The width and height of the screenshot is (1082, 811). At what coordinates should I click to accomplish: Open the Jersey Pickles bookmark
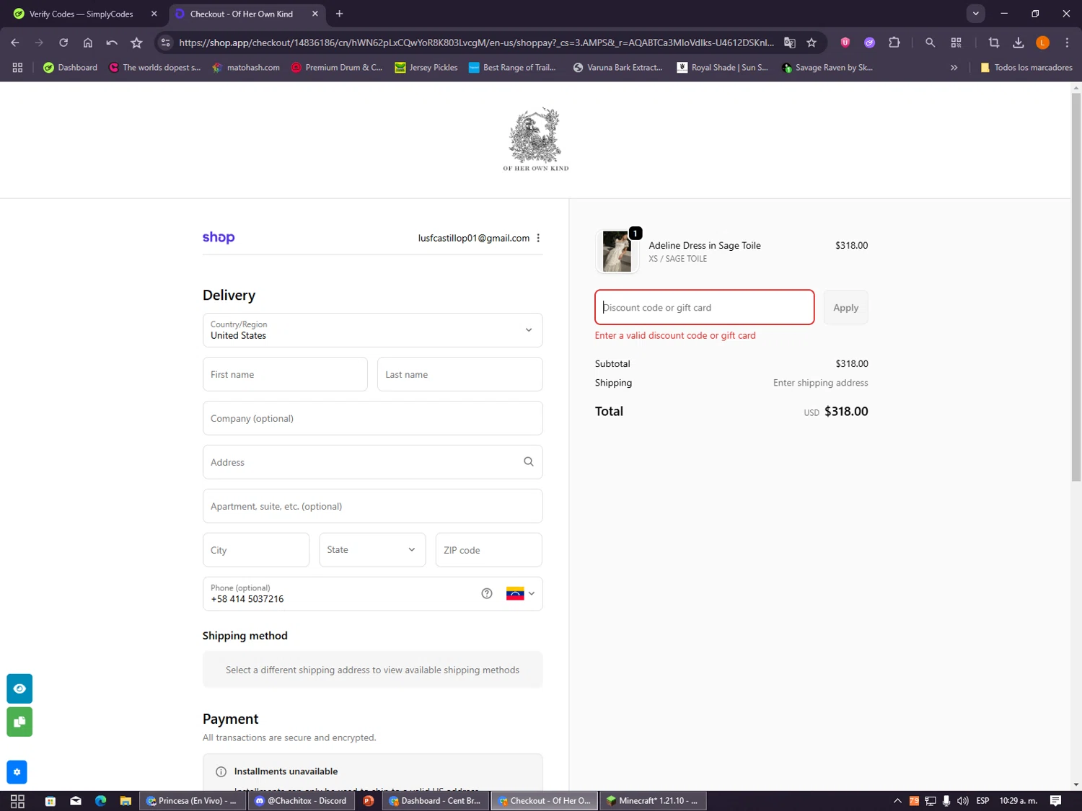pos(426,67)
